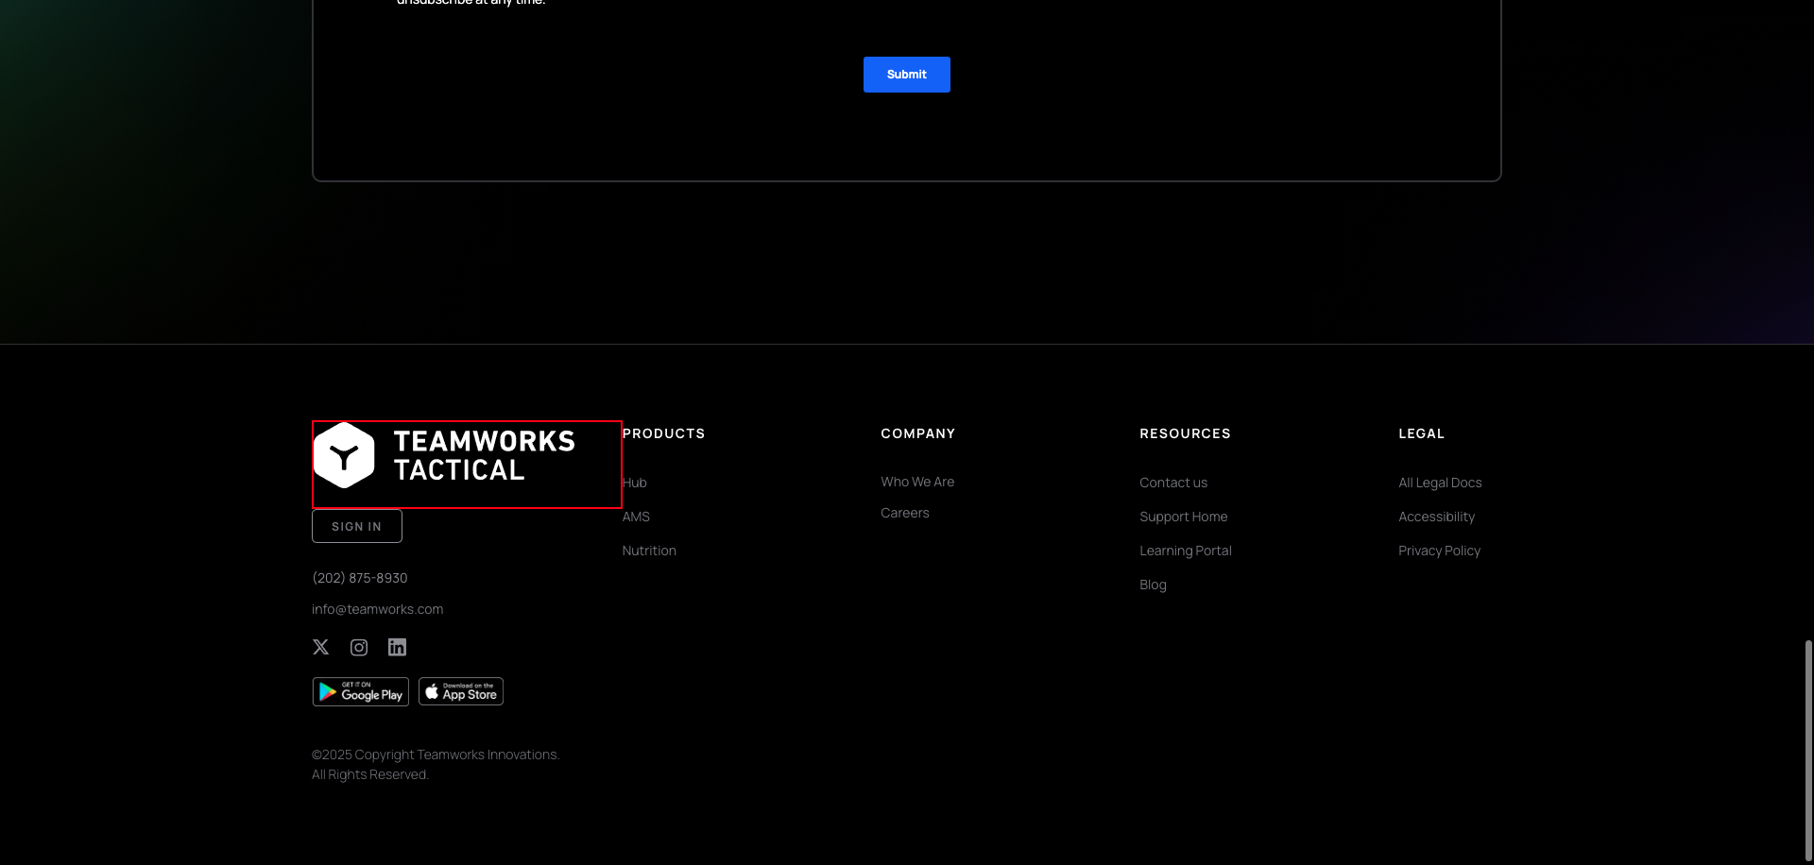
Task: Click the Sign In button
Action: pos(356,526)
